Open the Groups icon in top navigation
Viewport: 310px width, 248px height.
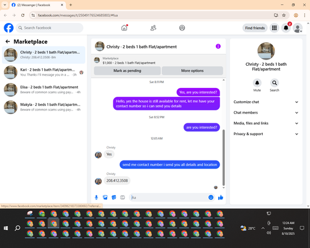[x=182, y=28]
